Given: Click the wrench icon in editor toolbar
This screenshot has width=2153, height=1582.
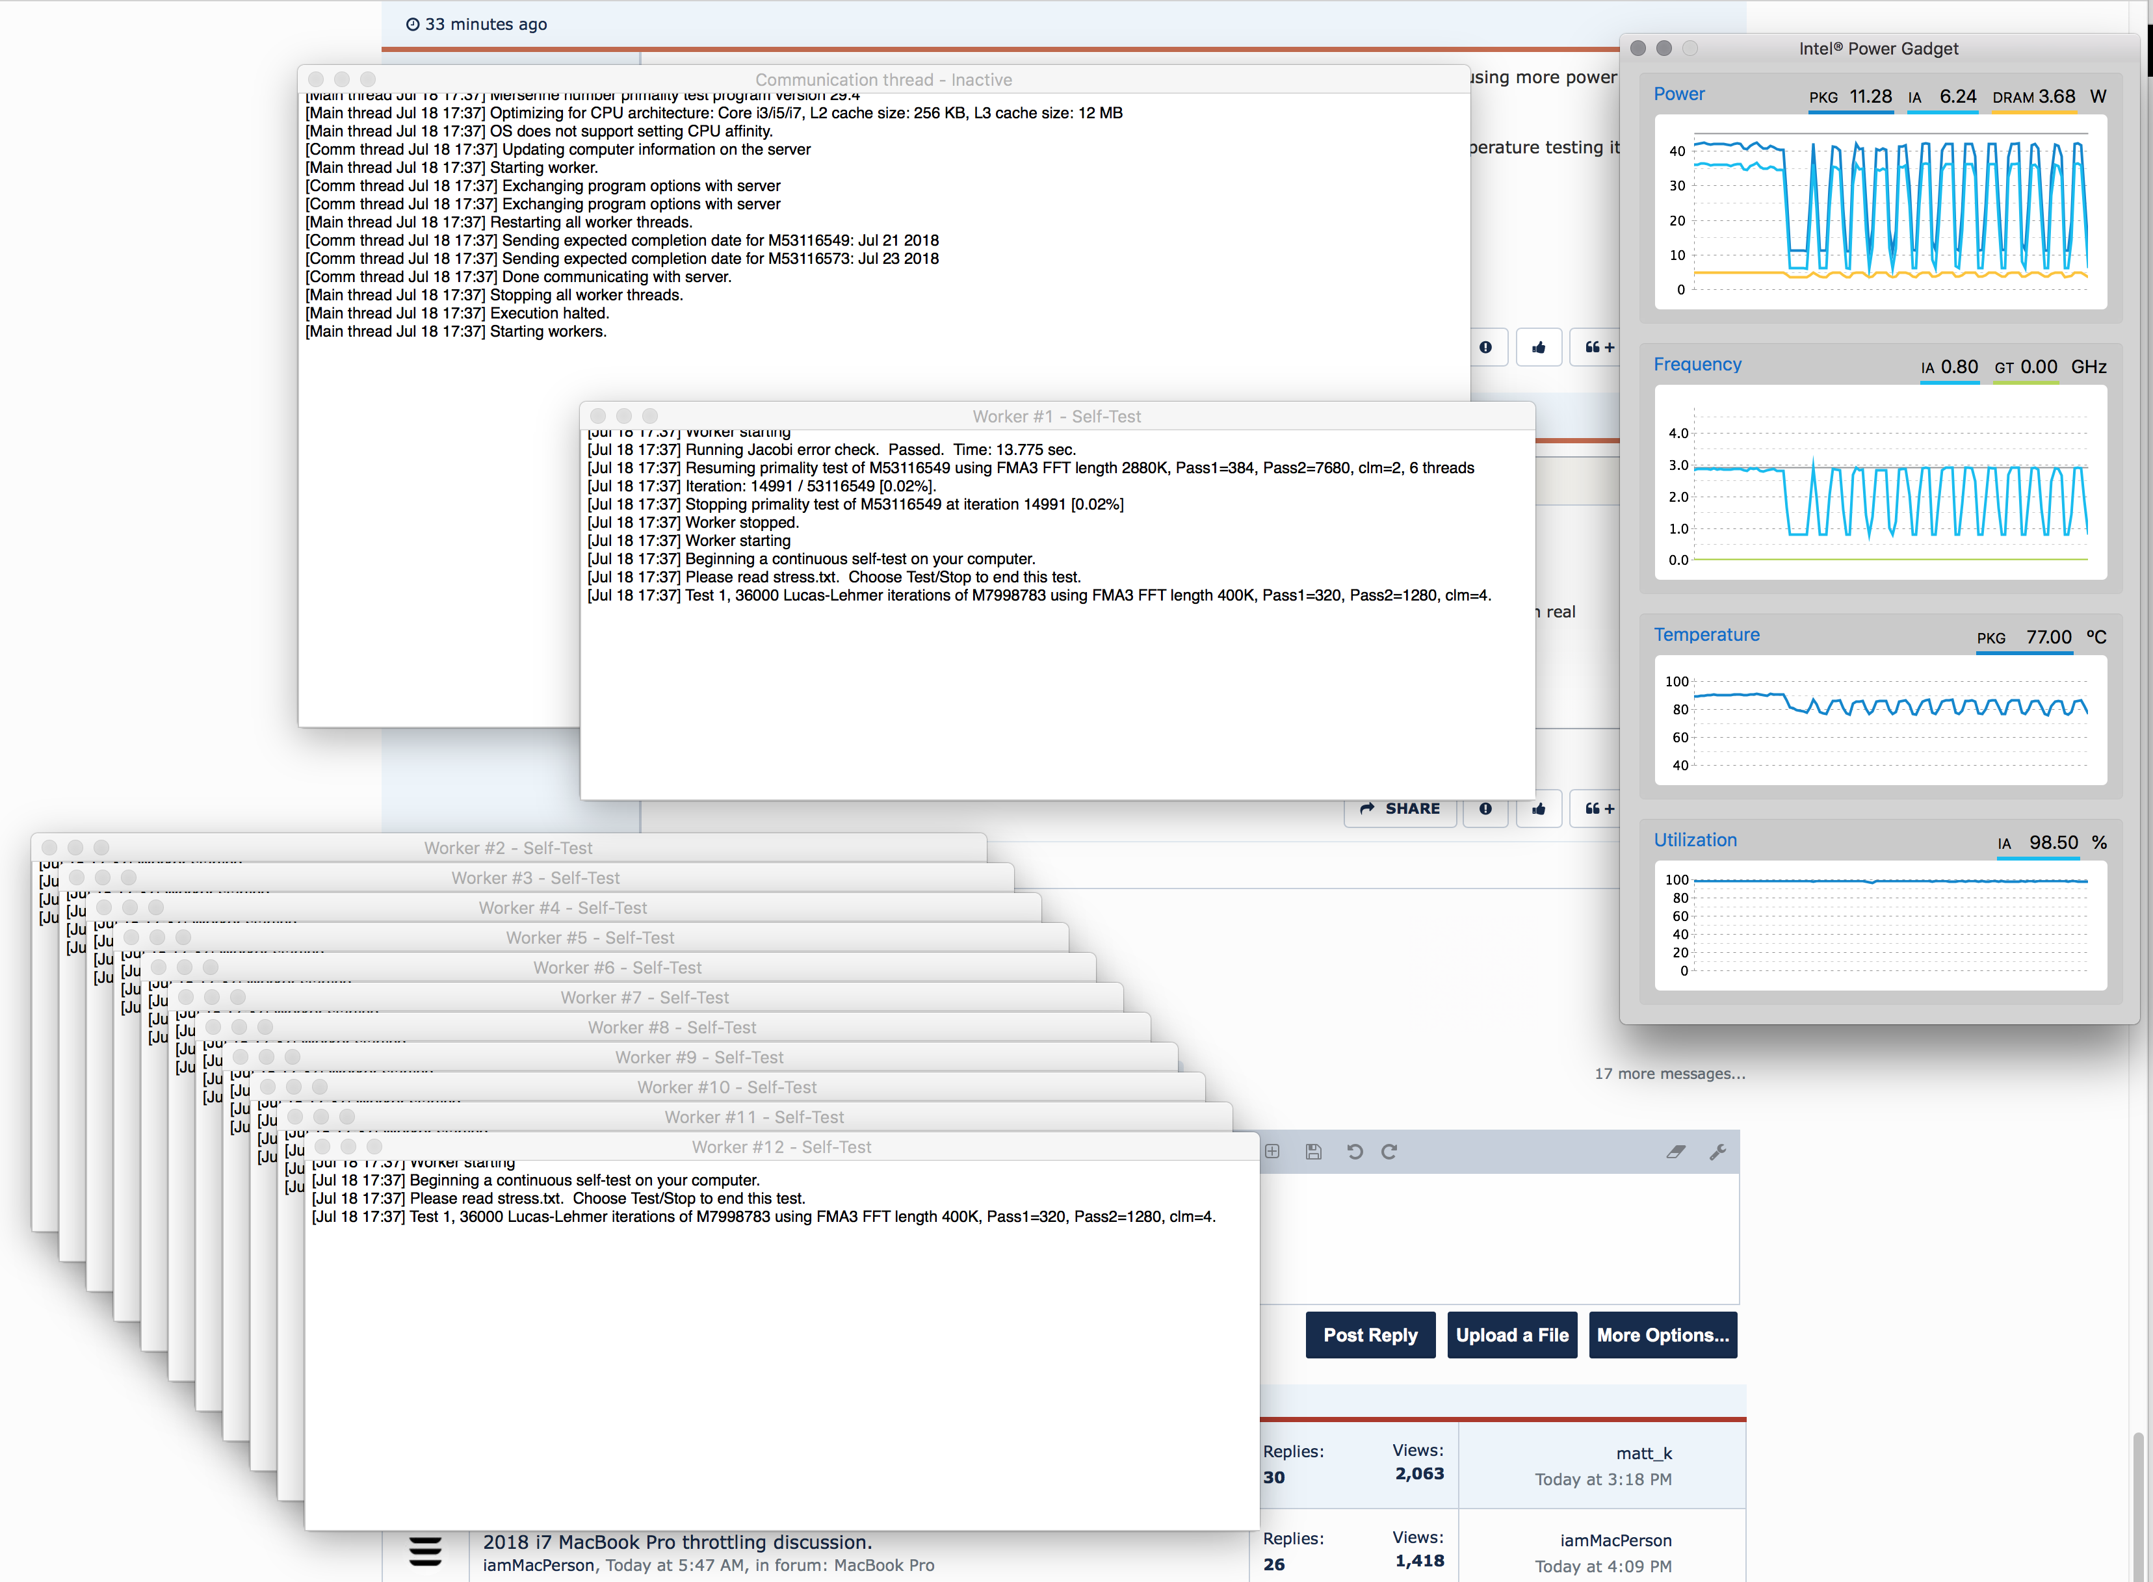Looking at the screenshot, I should pyautogui.click(x=1717, y=1152).
